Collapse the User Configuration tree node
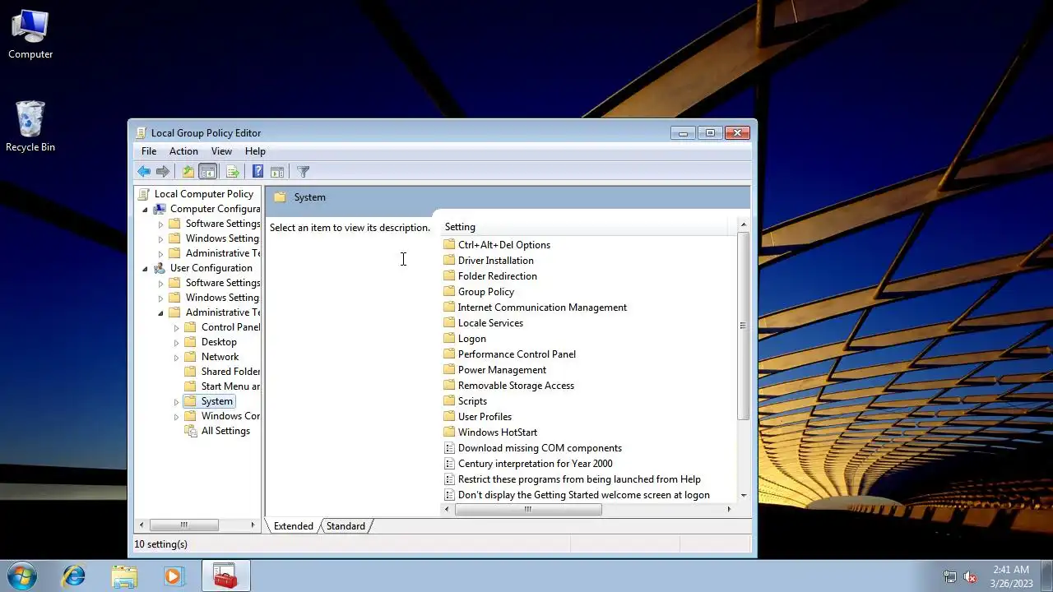This screenshot has height=592, width=1053. [145, 268]
